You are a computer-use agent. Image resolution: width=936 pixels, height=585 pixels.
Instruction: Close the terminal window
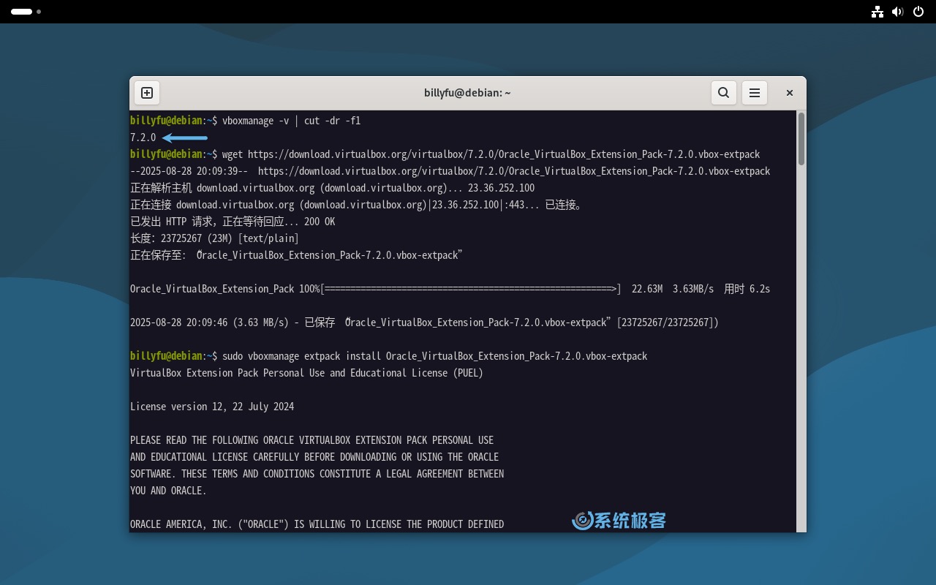[790, 93]
